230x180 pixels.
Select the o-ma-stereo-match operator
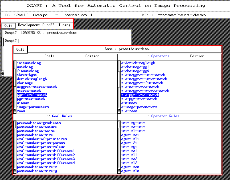[x=140, y=87]
